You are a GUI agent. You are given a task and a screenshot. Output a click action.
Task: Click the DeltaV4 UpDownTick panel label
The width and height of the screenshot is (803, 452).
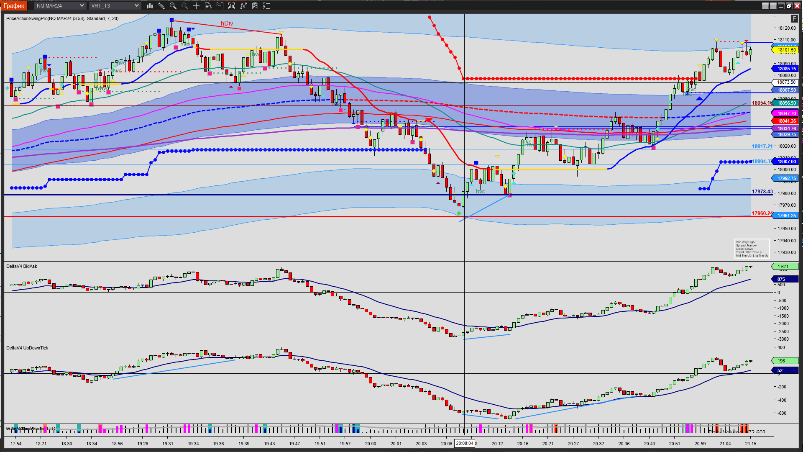coord(27,348)
